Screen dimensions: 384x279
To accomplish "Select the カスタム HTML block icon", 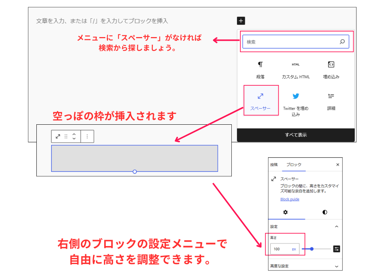I will [295, 64].
